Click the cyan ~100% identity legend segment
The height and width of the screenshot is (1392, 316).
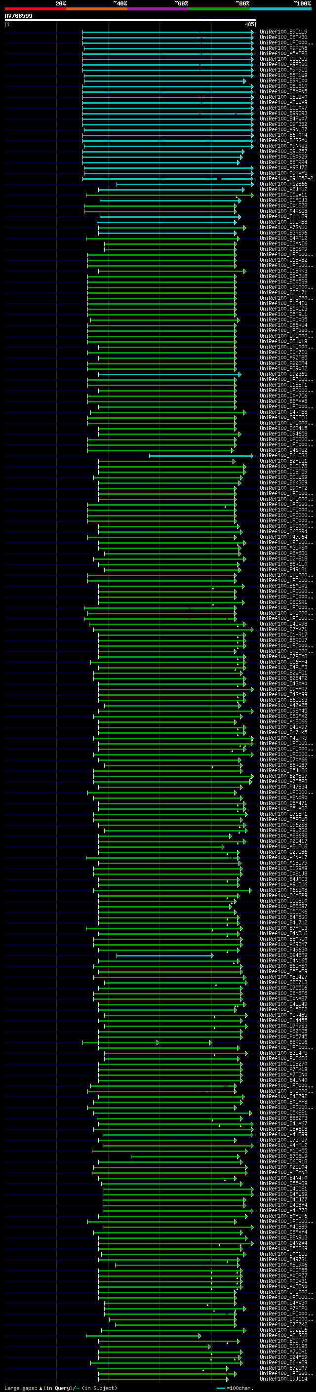point(280,9)
